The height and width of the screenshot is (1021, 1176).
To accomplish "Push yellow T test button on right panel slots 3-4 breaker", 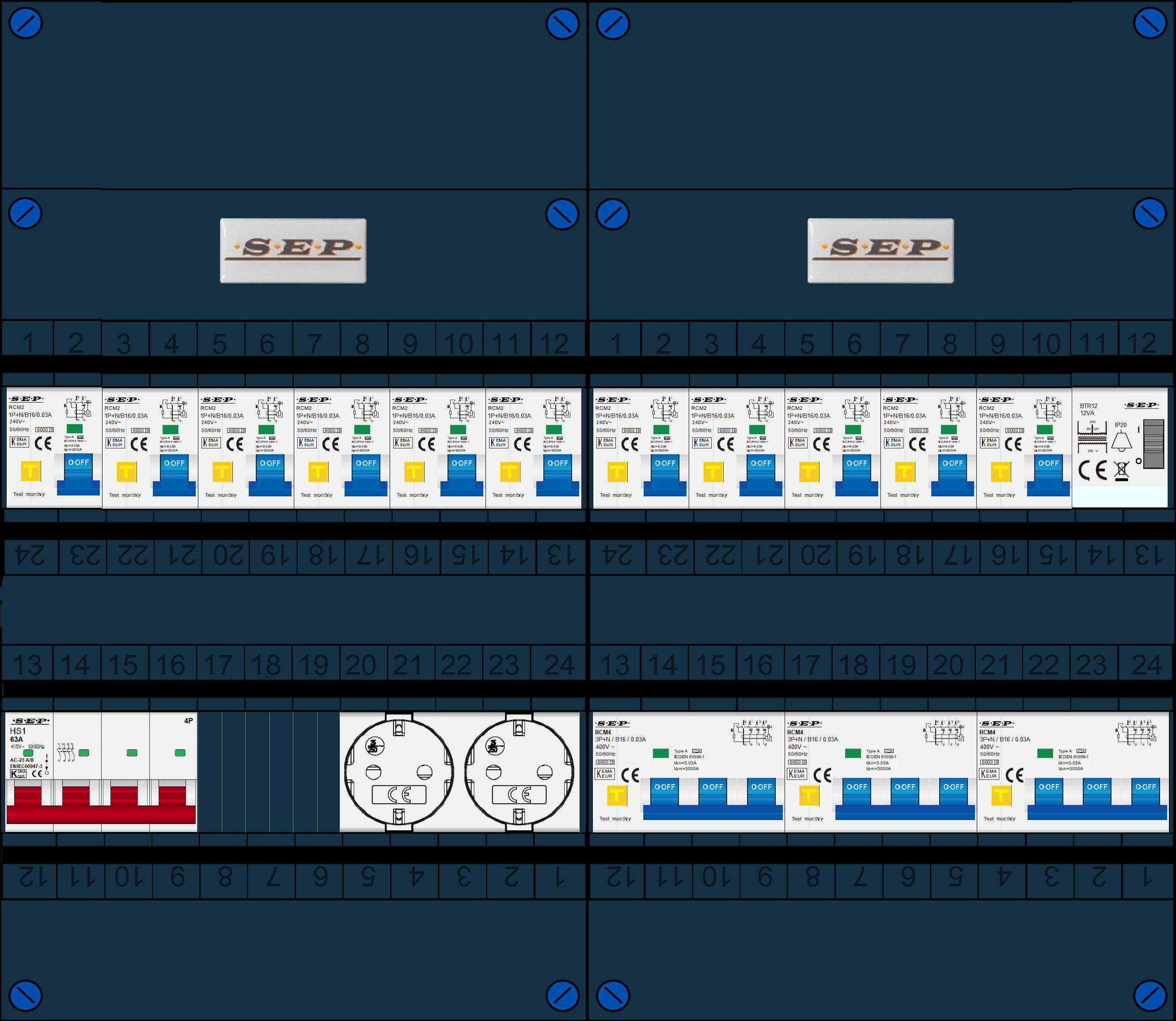I will coord(713,473).
